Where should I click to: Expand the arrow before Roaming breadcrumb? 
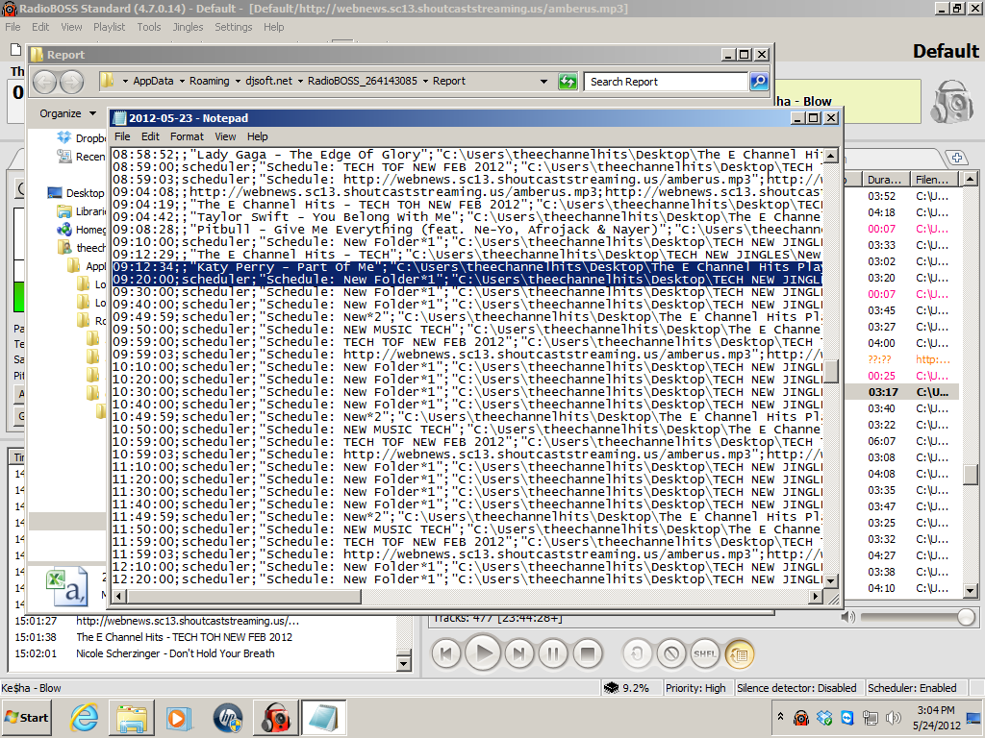click(x=182, y=82)
